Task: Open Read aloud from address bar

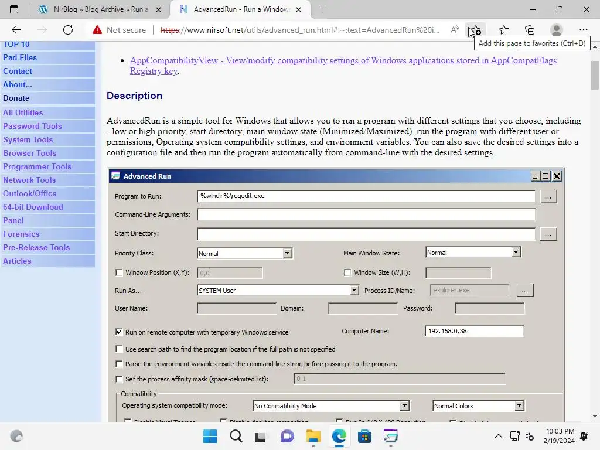Action: click(x=455, y=30)
